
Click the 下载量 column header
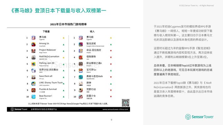point(46,32)
